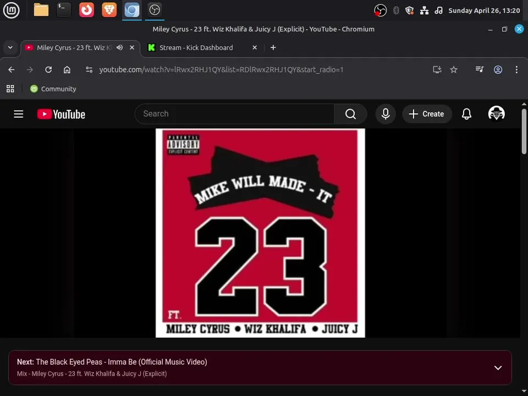Go forward with the forward arrow
The image size is (528, 396).
pyautogui.click(x=30, y=69)
